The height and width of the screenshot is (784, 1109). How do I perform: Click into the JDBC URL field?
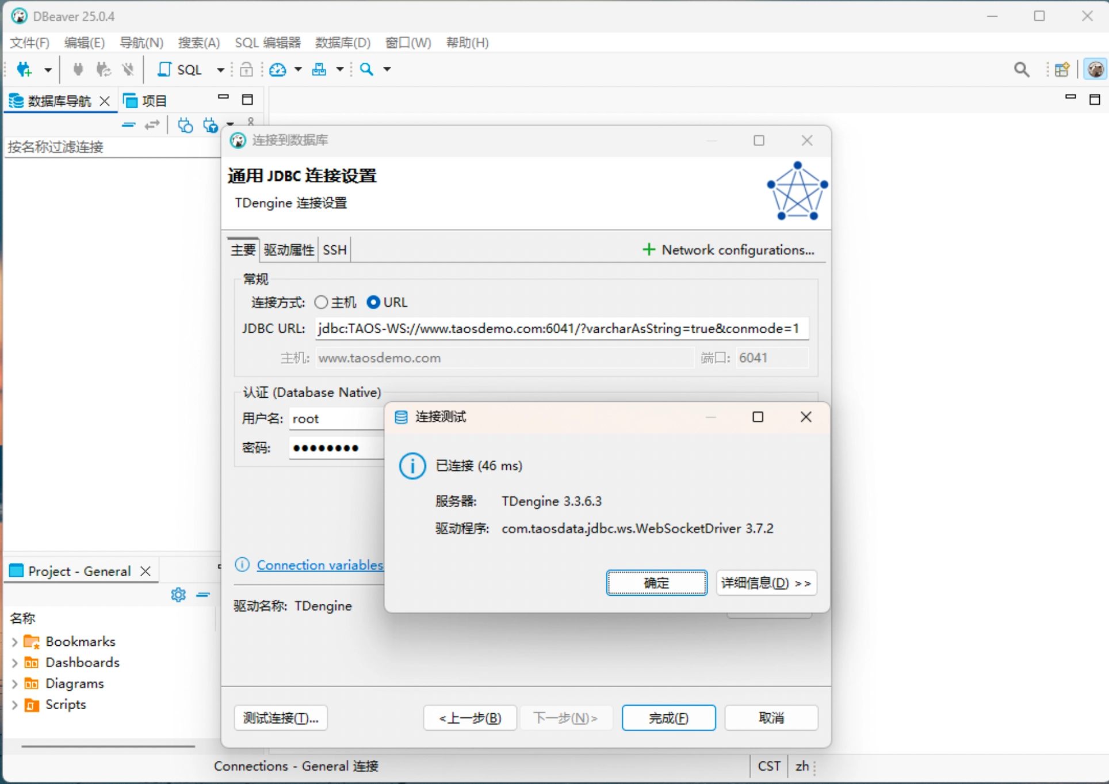click(x=561, y=329)
